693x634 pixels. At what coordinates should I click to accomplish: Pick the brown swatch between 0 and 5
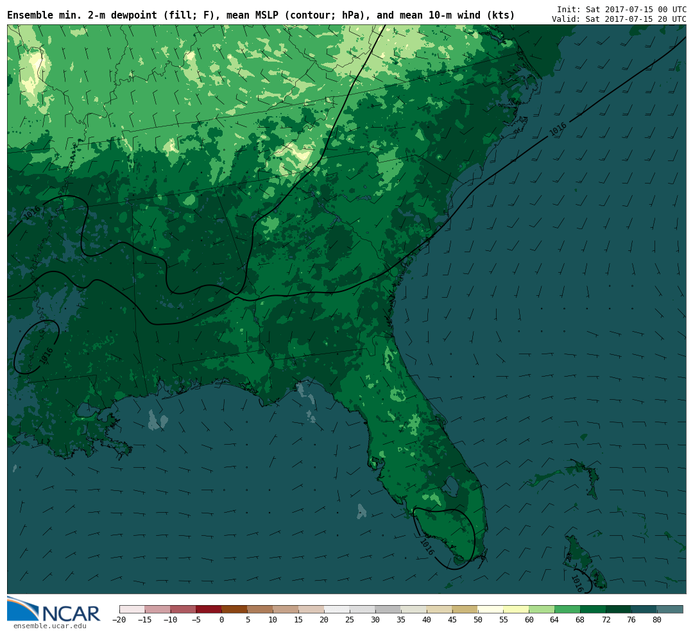coord(235,609)
